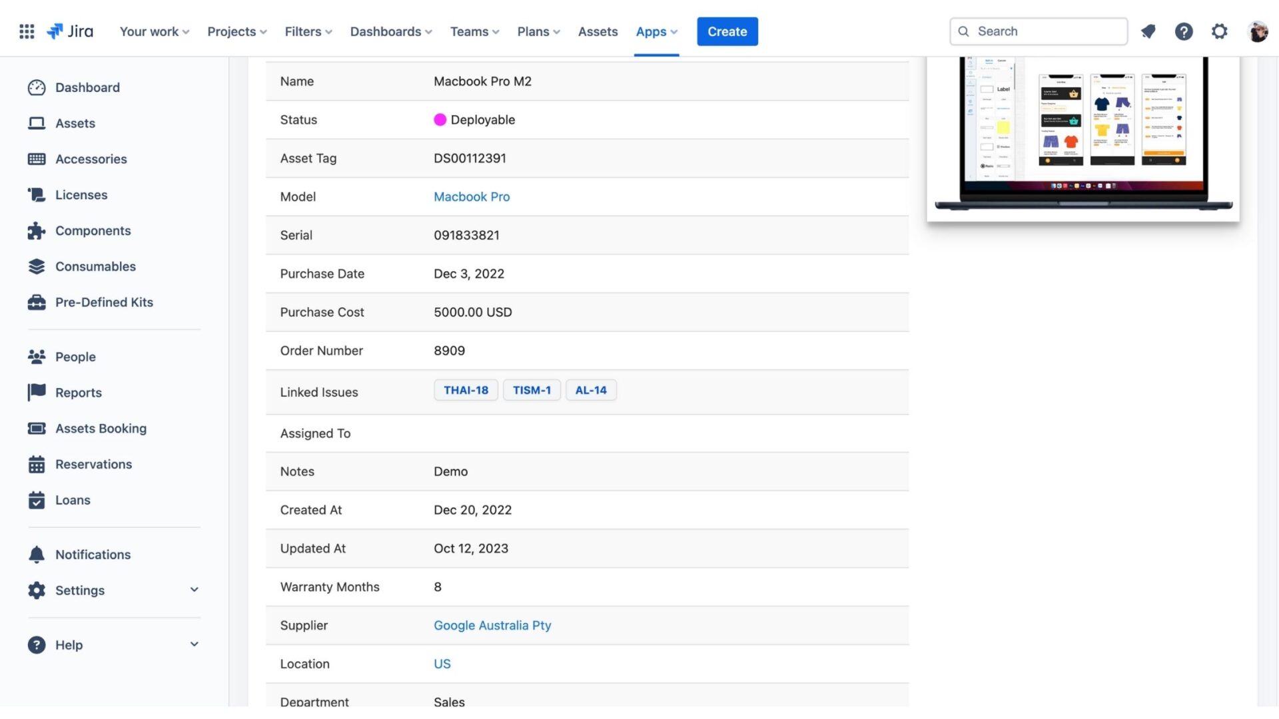Click the People group icon
The width and height of the screenshot is (1279, 719).
coord(37,357)
